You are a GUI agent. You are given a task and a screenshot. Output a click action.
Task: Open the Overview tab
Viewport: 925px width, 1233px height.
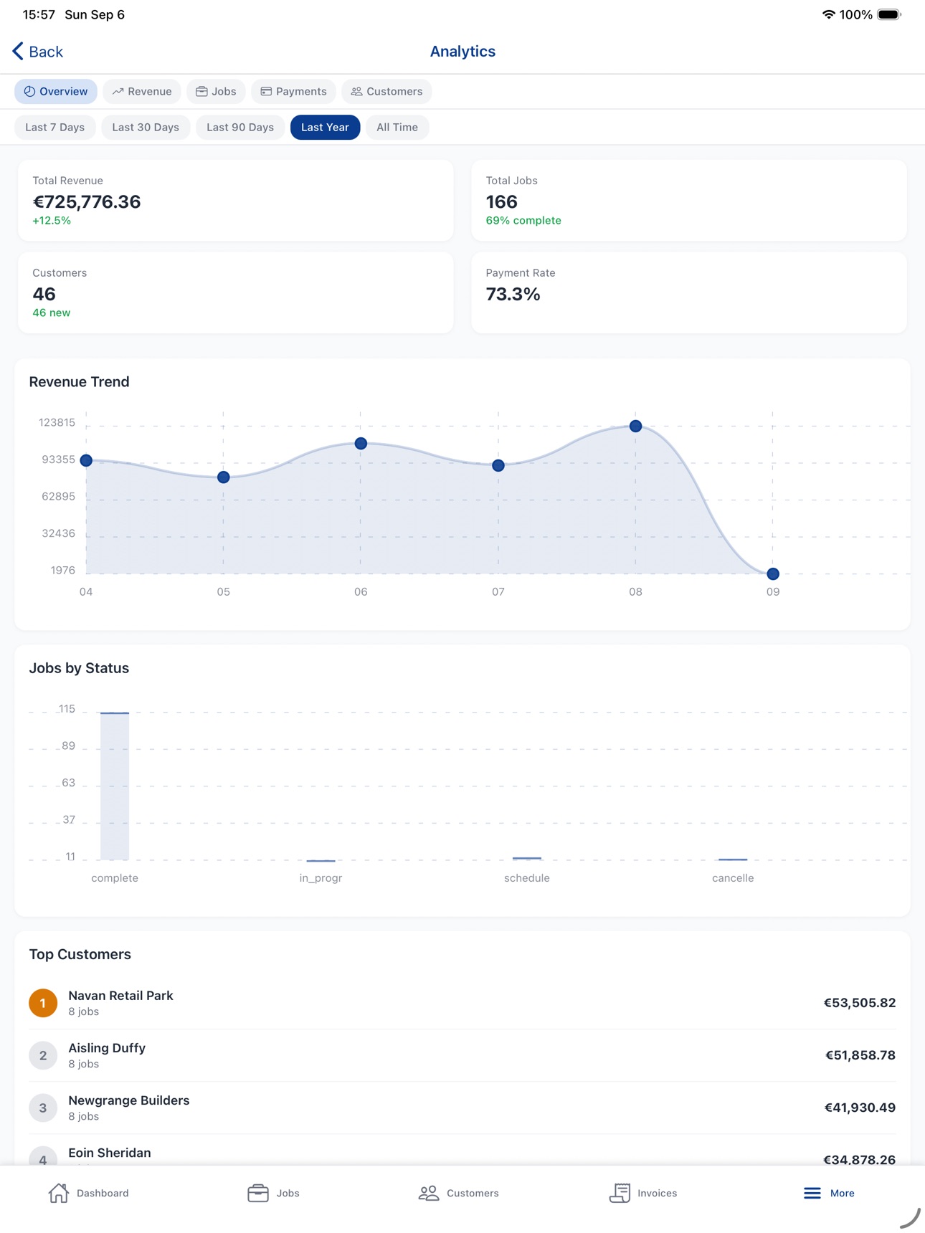click(56, 91)
